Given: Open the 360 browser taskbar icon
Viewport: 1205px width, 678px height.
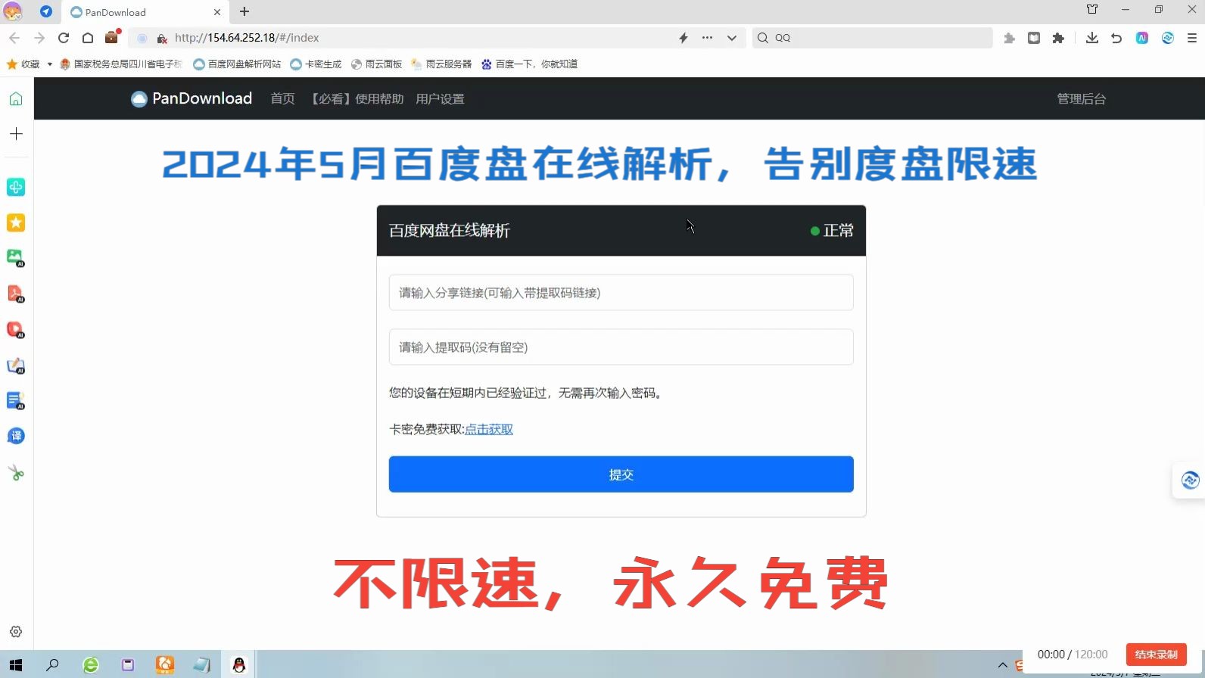Looking at the screenshot, I should tap(91, 665).
